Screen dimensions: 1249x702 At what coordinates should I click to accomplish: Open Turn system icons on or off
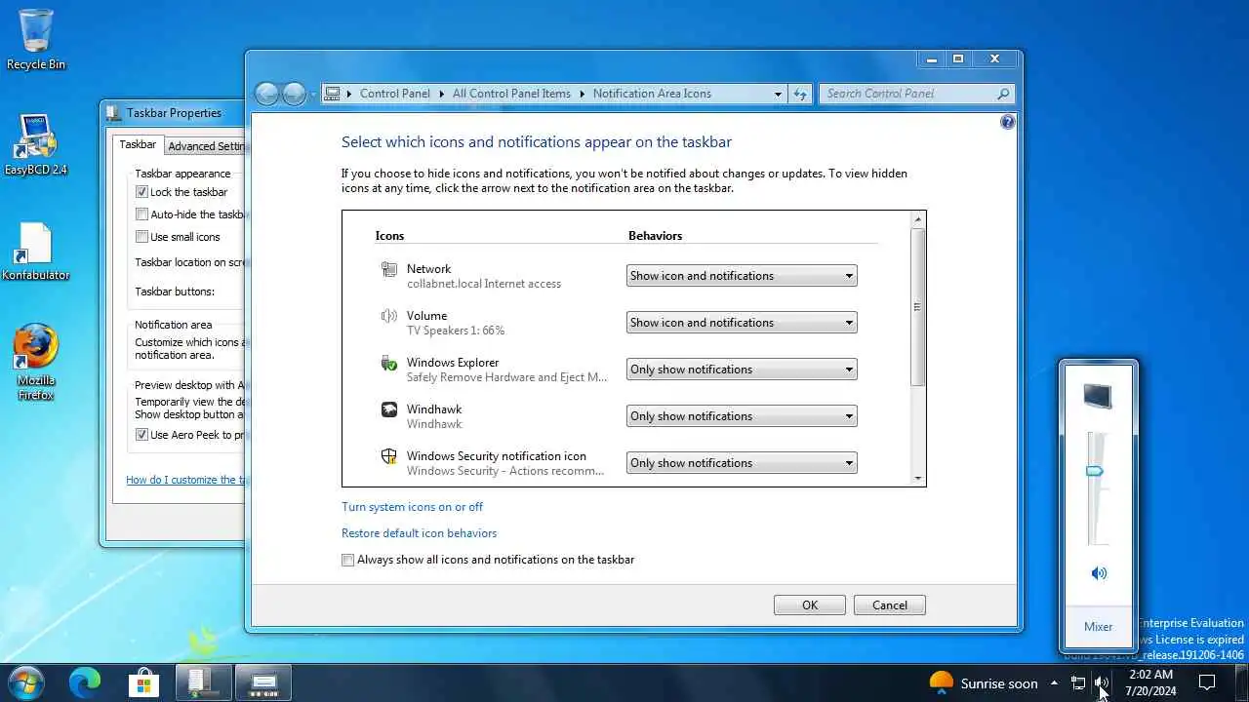412,507
